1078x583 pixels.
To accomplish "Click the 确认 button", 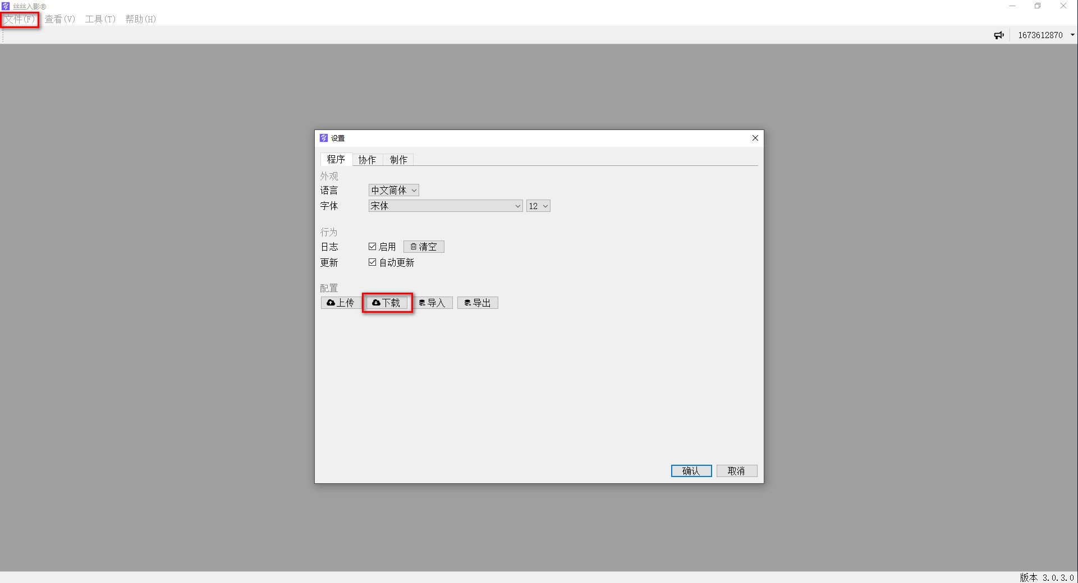I will pos(691,471).
